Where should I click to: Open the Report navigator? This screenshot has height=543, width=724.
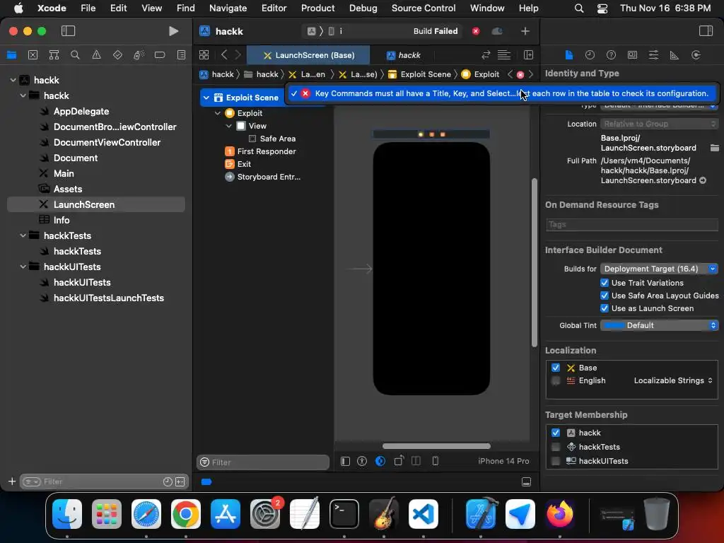click(181, 55)
